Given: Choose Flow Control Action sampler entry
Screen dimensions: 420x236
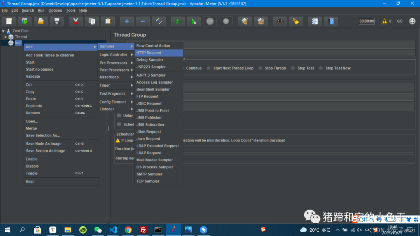Looking at the screenshot, I should (x=159, y=46).
